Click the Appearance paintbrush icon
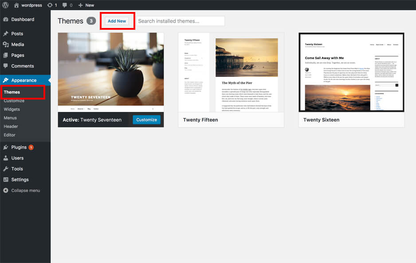The height and width of the screenshot is (263, 416). tap(6, 80)
